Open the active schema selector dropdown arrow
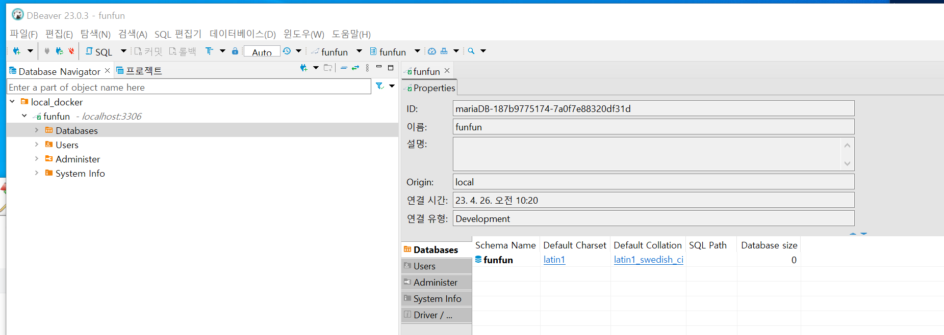Image resolution: width=944 pixels, height=335 pixels. [417, 51]
